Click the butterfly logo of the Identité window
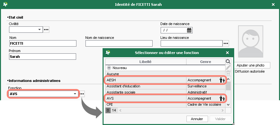Viewport: 280px width, 125px height. click(5, 4)
